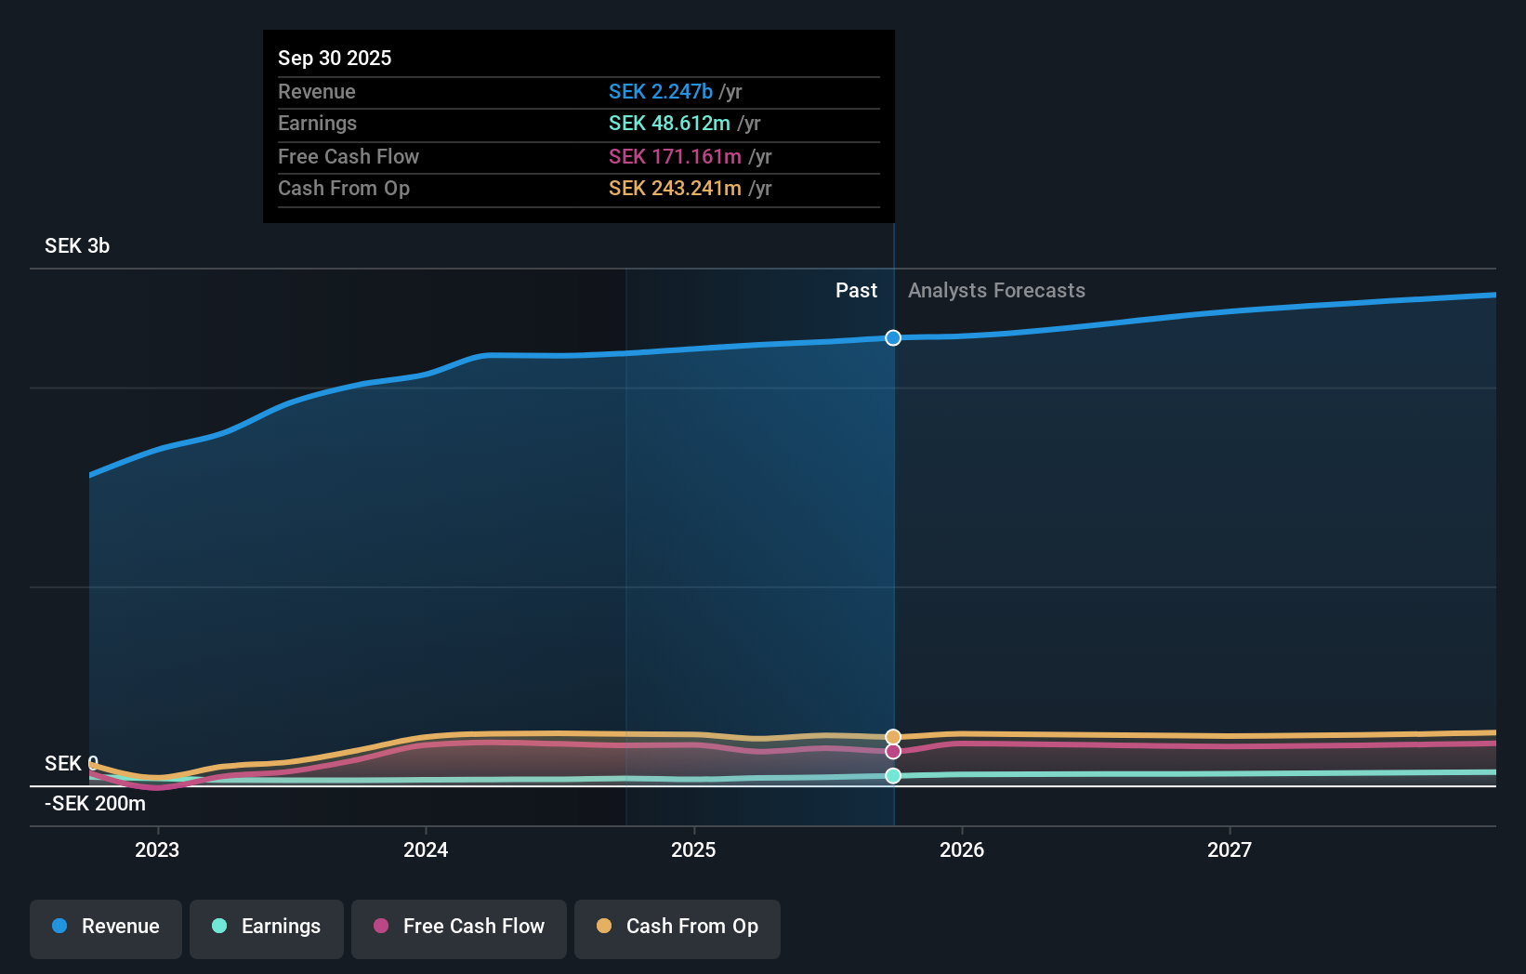The height and width of the screenshot is (974, 1526).
Task: Hide the Free Cash Flow series
Action: (458, 927)
